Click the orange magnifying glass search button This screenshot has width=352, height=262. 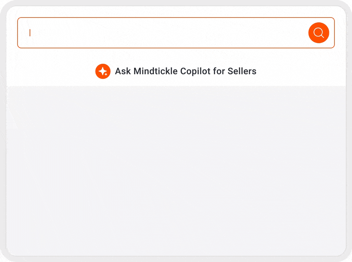319,33
